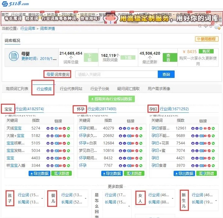223x218 pixels.
Task: Open WeChat icon in 怀孕 7767 row
Action: [141, 166]
